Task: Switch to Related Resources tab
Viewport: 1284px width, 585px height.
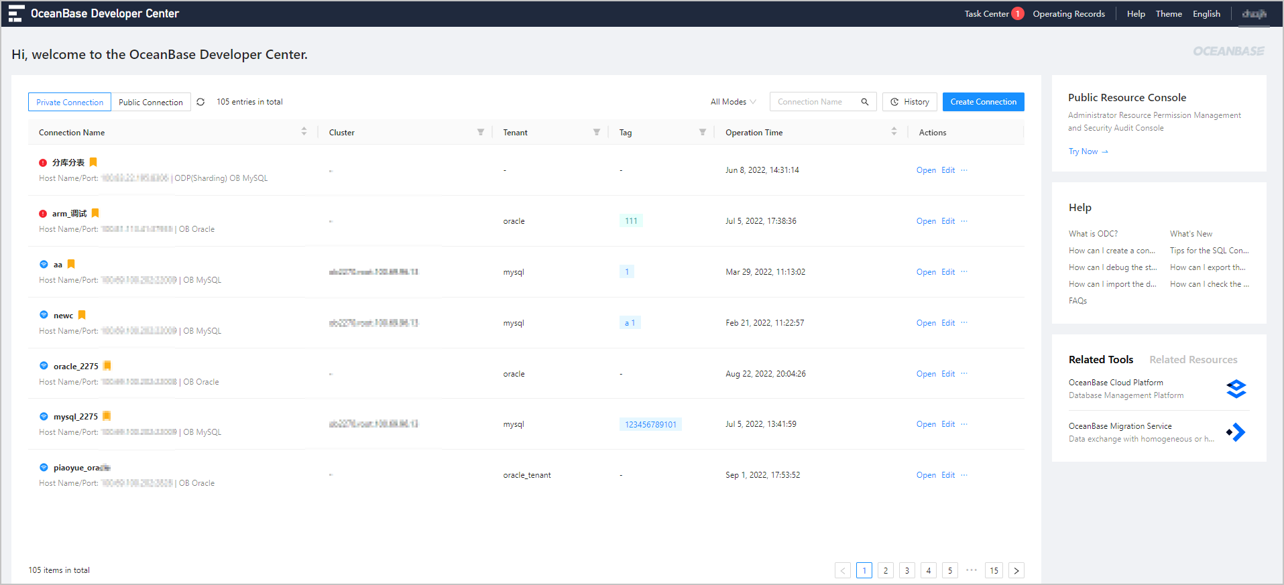Action: point(1193,360)
